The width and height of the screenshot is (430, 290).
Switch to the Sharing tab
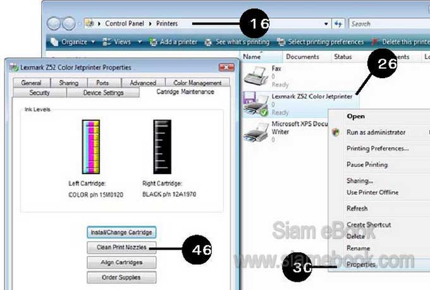click(69, 83)
